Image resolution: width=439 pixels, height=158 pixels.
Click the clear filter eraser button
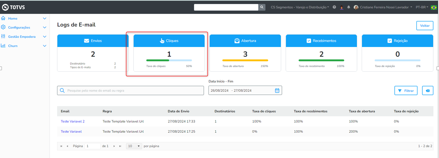[428, 91]
